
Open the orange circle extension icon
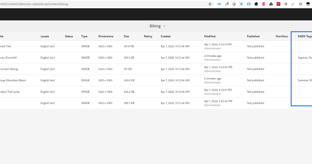[x=286, y=4]
